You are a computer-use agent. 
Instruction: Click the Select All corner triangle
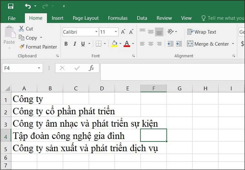7,88
